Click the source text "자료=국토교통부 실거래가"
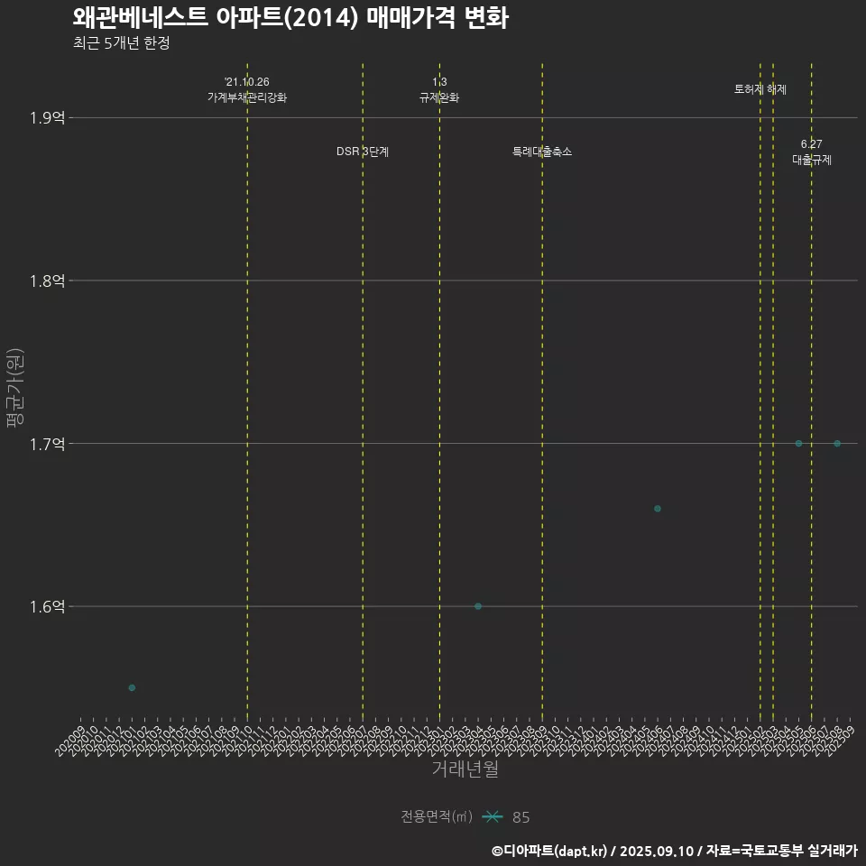The image size is (866, 866). (x=782, y=851)
